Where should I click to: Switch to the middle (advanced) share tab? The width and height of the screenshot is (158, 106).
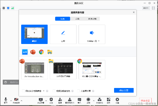(78, 19)
